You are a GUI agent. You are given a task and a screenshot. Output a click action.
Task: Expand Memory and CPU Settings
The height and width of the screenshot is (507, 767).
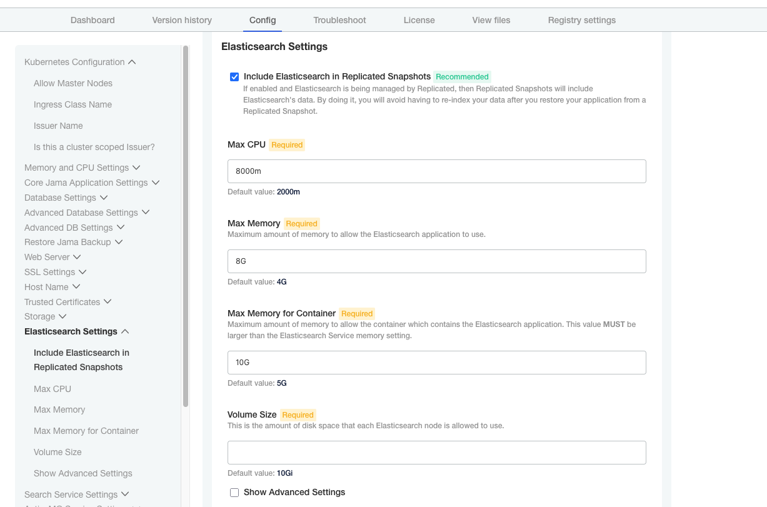tap(82, 168)
